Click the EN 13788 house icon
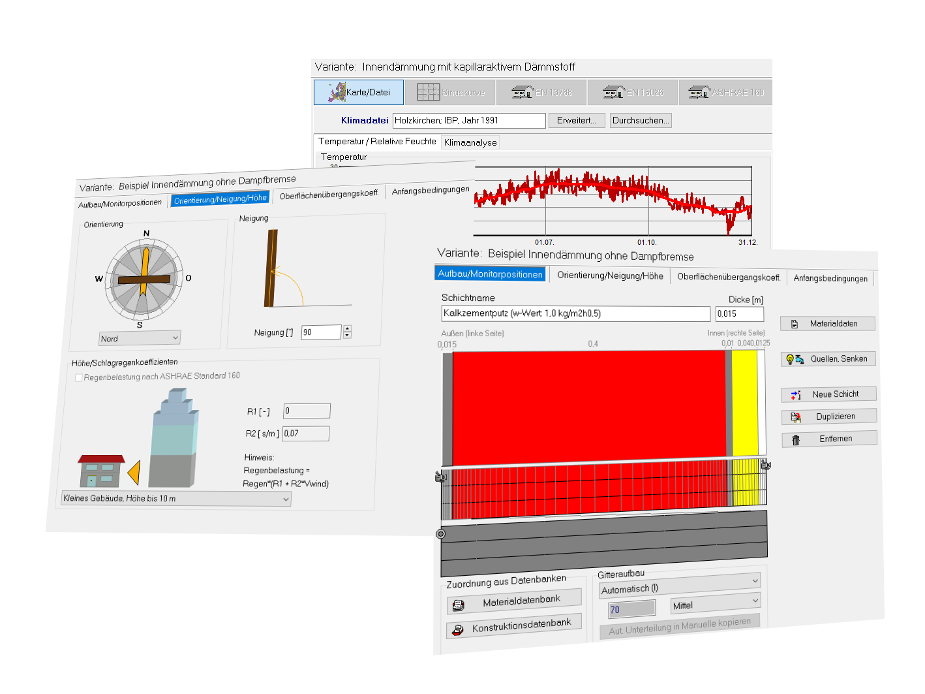925x694 pixels. pyautogui.click(x=522, y=92)
